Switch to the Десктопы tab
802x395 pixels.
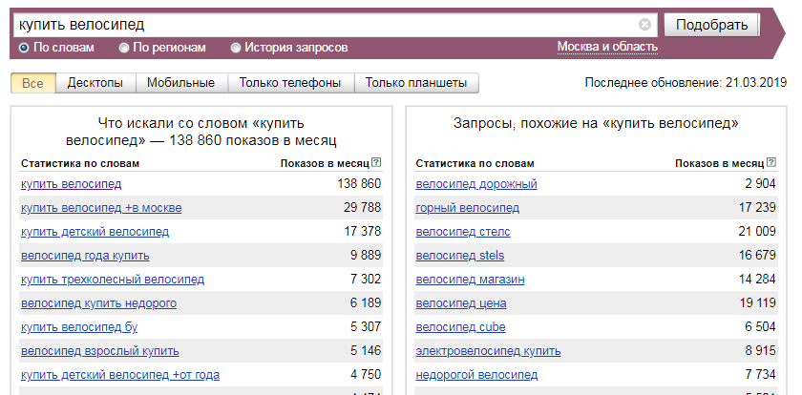(95, 83)
